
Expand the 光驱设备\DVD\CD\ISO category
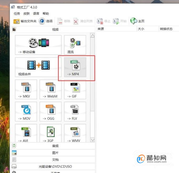[53, 166]
